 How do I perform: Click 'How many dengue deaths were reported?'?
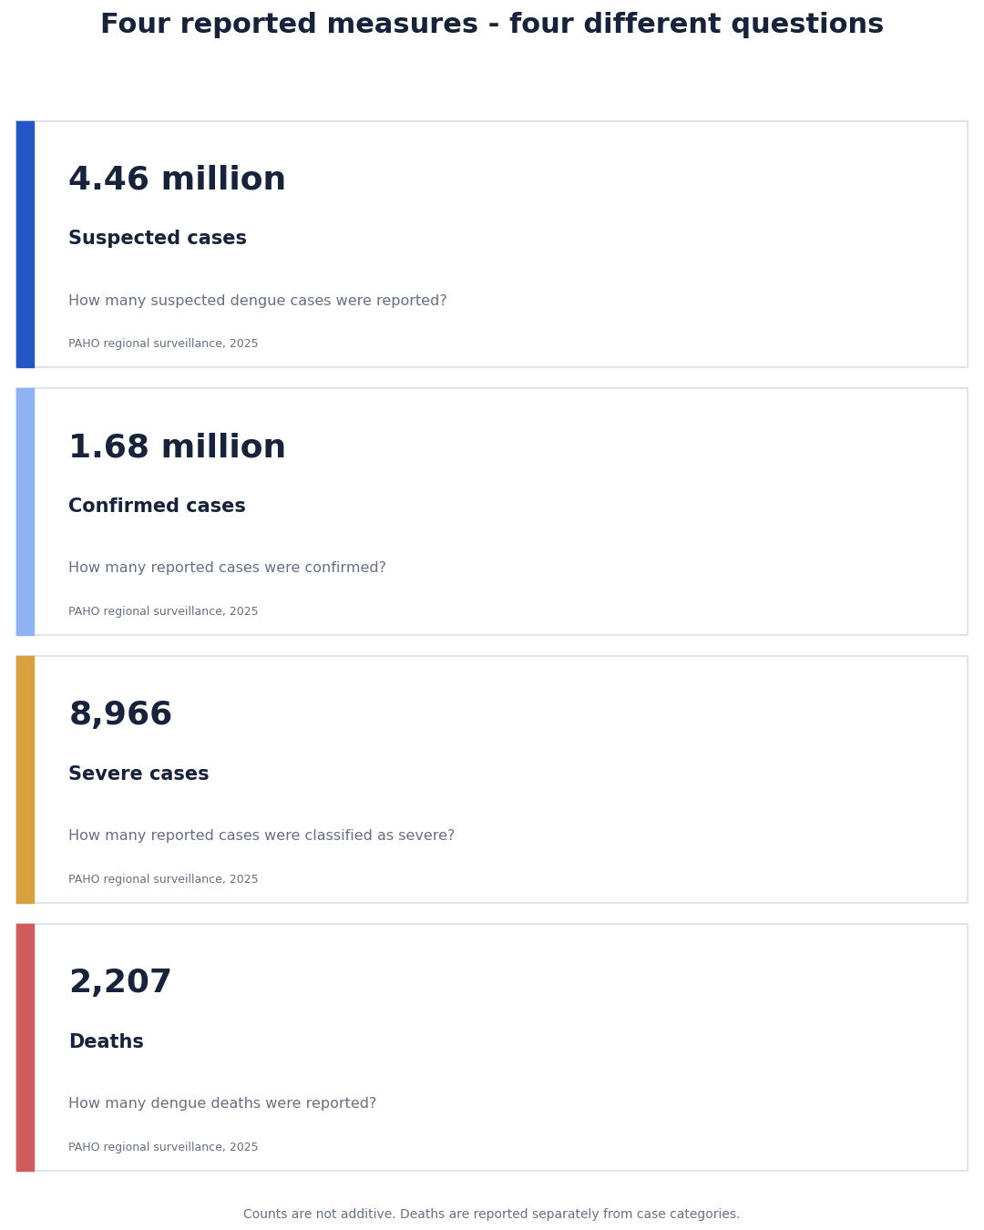(222, 1104)
